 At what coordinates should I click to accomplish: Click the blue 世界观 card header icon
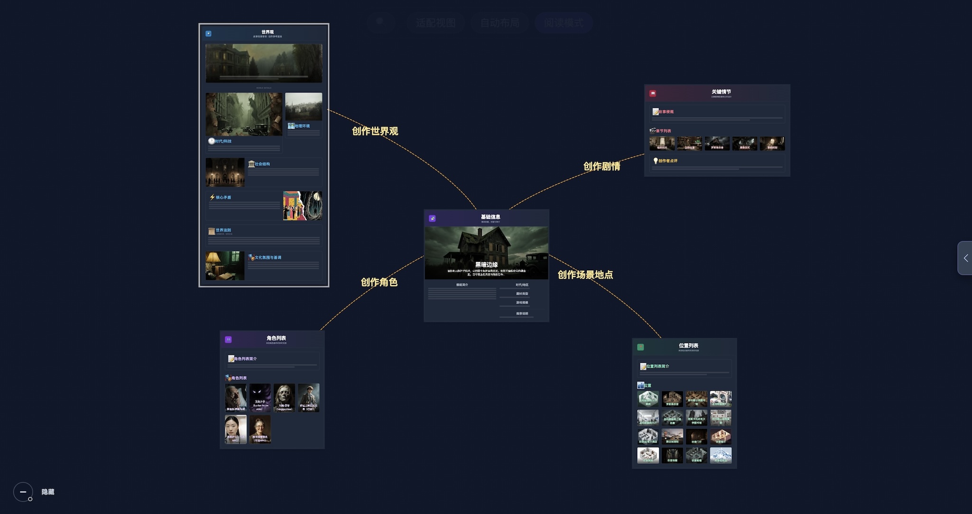pos(208,34)
